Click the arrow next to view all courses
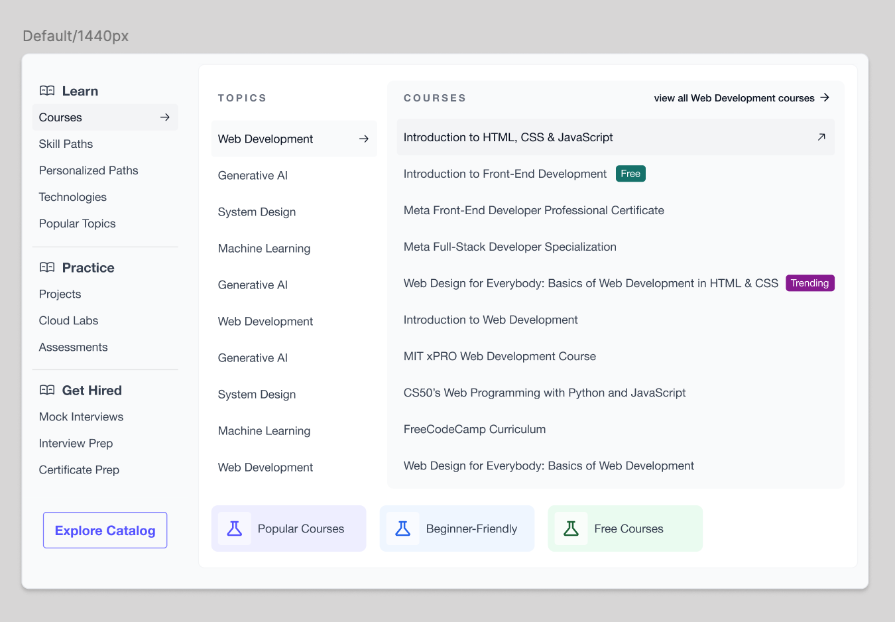This screenshot has width=895, height=622. [x=825, y=97]
